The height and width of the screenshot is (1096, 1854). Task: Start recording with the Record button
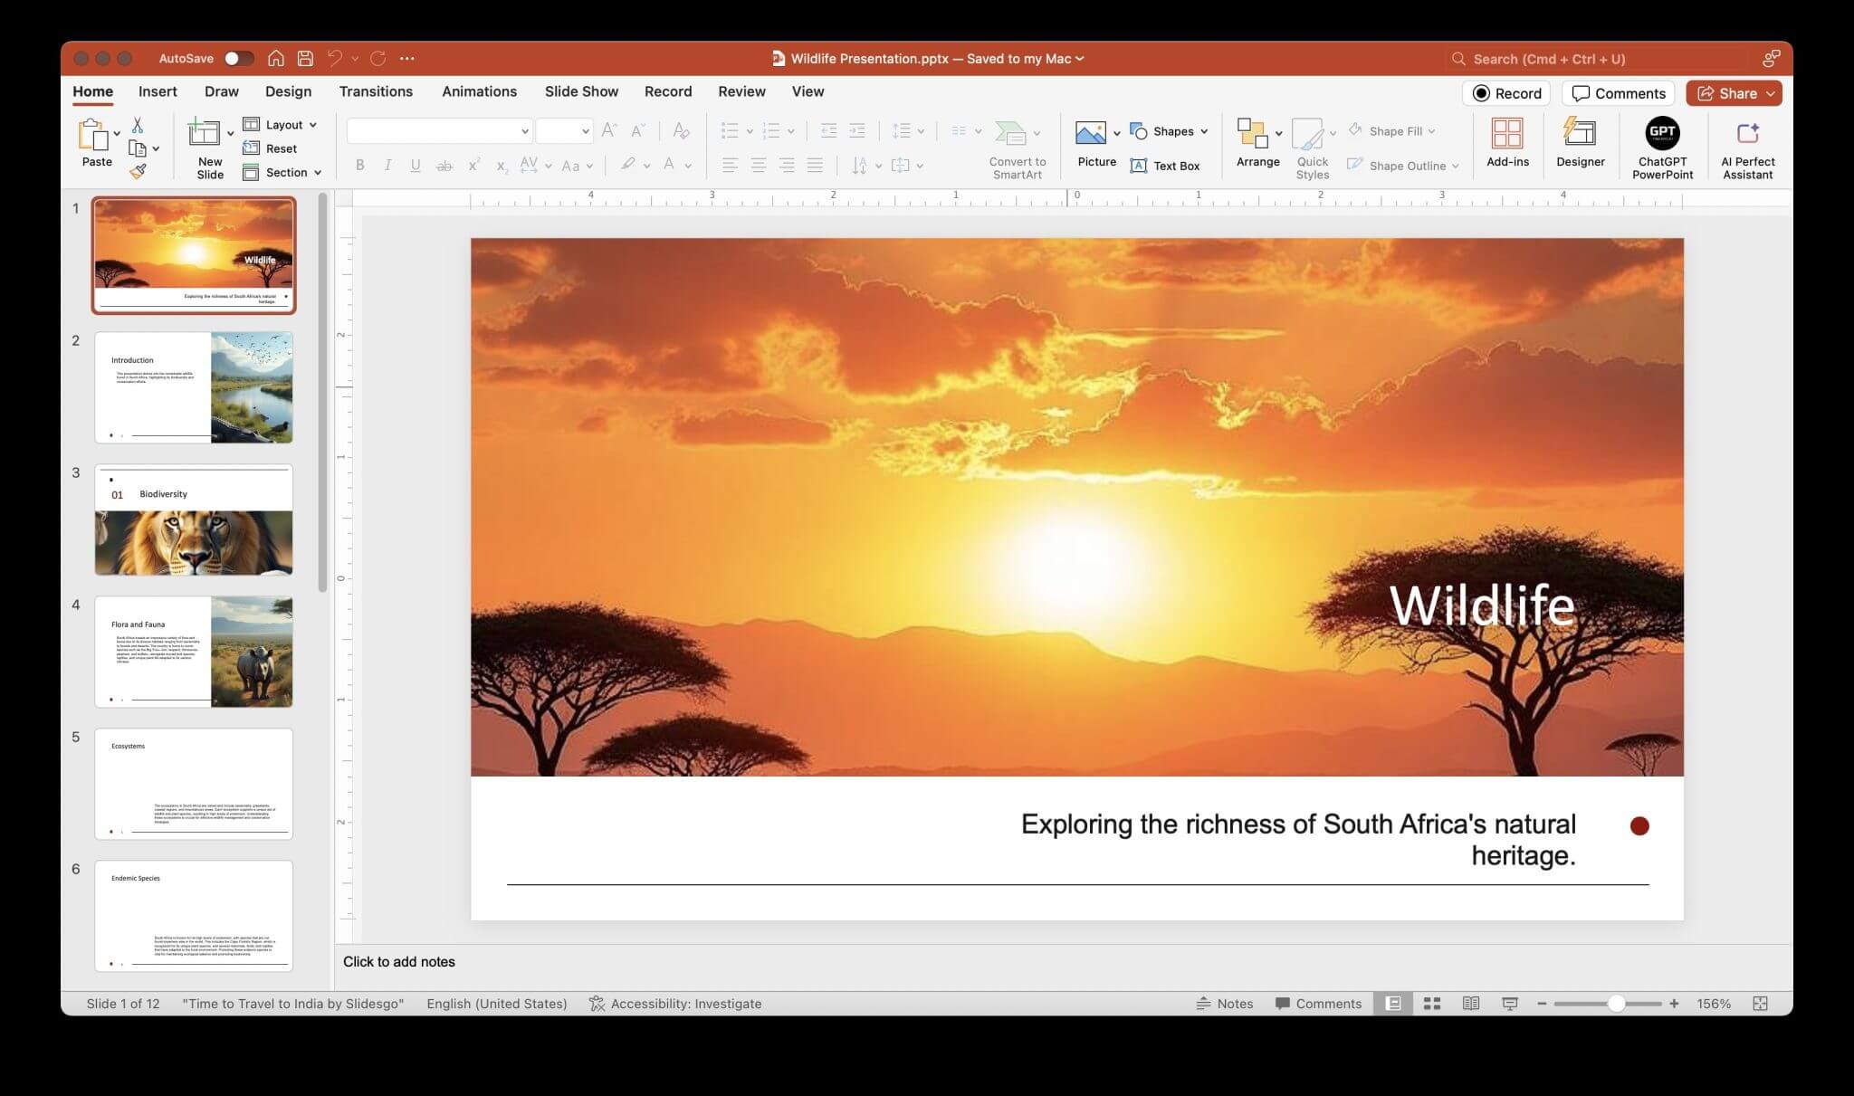tap(1505, 92)
